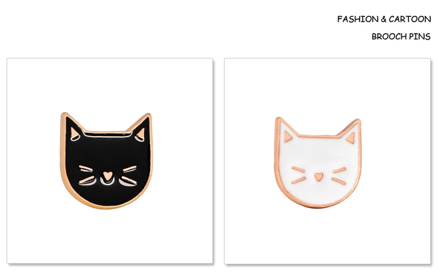Click the black cat's right ear triangle
The width and height of the screenshot is (438, 278).
(141, 134)
